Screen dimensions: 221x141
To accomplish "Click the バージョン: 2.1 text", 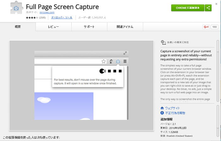I will tap(168, 124).
